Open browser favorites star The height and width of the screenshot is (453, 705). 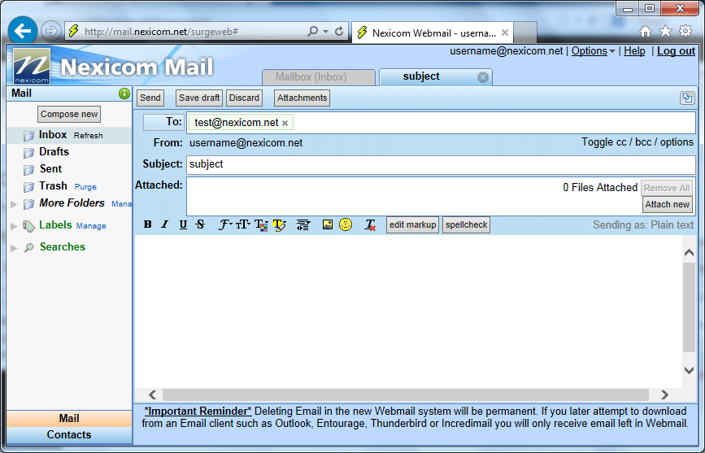click(665, 31)
